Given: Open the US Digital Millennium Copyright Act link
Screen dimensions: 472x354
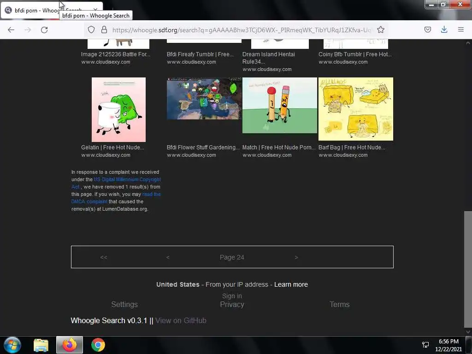Looking at the screenshot, I should pos(116,183).
